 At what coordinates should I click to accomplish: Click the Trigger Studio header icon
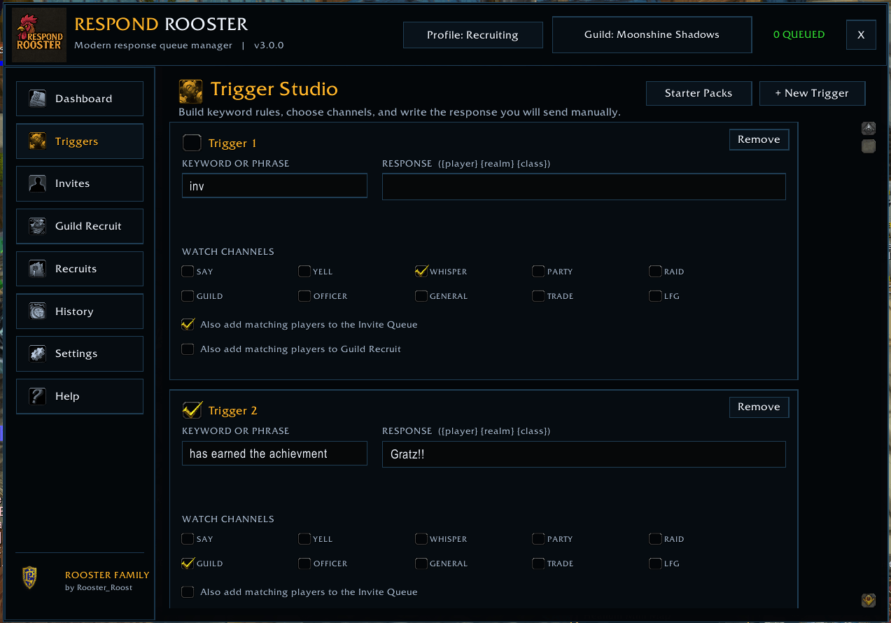(191, 91)
